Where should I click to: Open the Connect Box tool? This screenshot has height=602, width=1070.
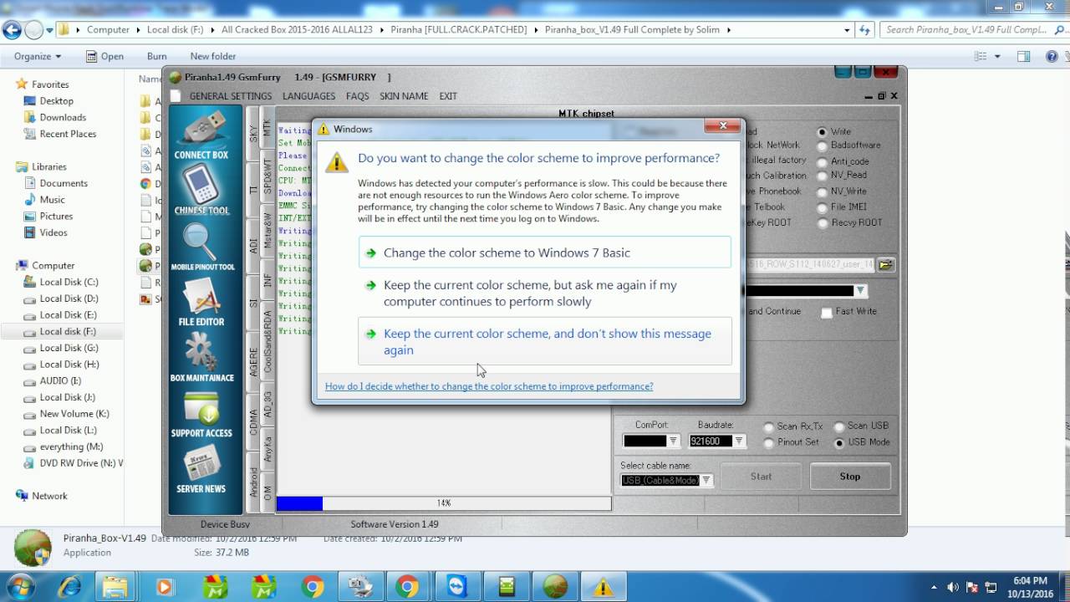coord(201,134)
